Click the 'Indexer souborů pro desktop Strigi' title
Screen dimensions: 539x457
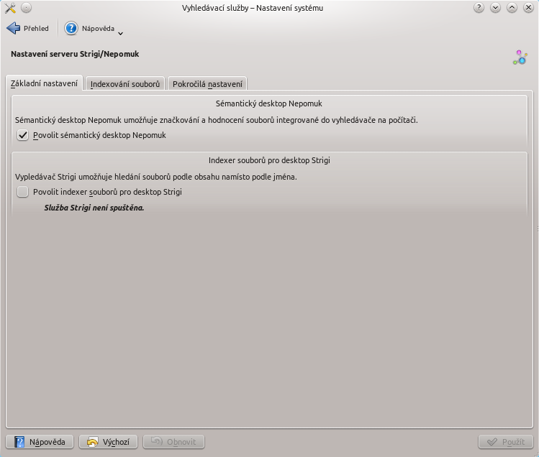coord(269,160)
